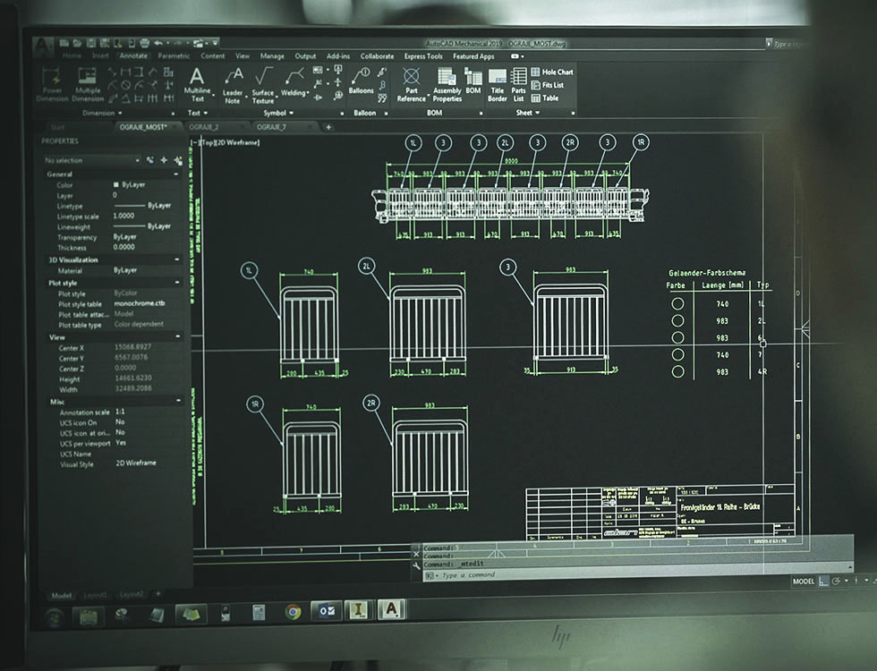Open the Parametric ribbon tab
The height and width of the screenshot is (671, 877).
point(174,55)
